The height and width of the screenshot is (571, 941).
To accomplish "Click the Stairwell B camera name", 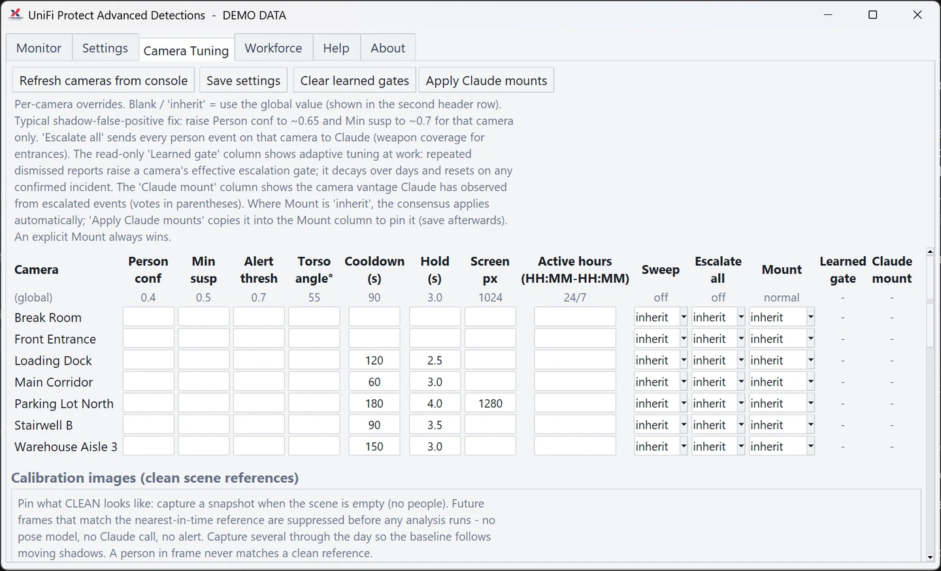I will [43, 425].
